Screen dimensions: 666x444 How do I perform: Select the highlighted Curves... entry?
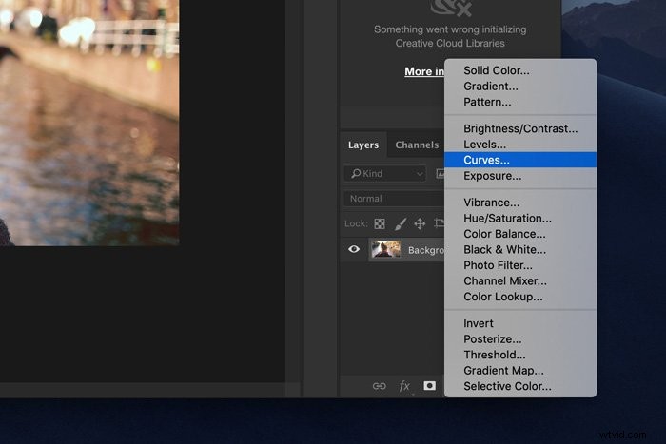pyautogui.click(x=519, y=160)
